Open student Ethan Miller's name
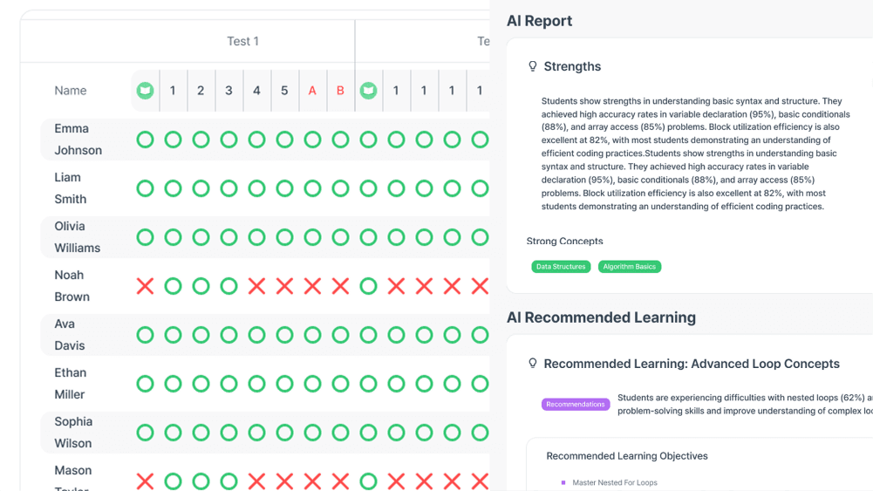The height and width of the screenshot is (491, 873). [70, 384]
